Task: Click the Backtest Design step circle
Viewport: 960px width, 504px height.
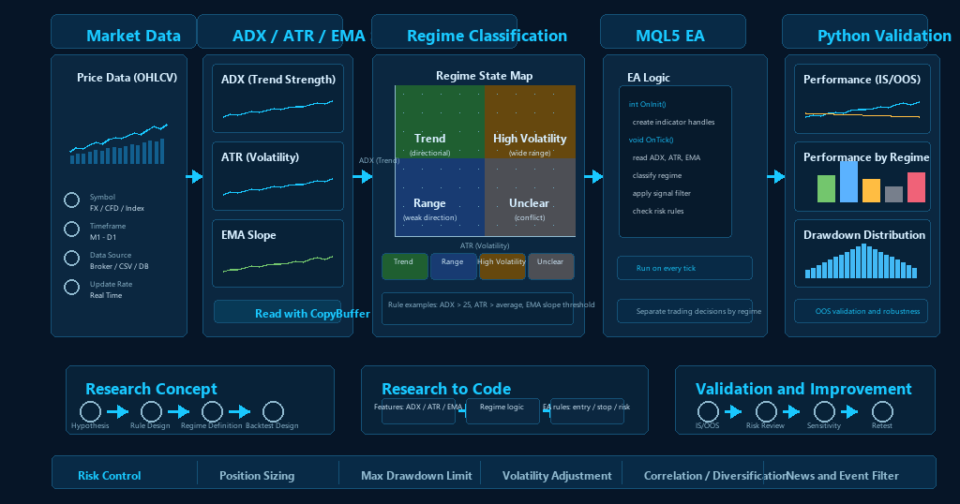Action: click(x=273, y=411)
